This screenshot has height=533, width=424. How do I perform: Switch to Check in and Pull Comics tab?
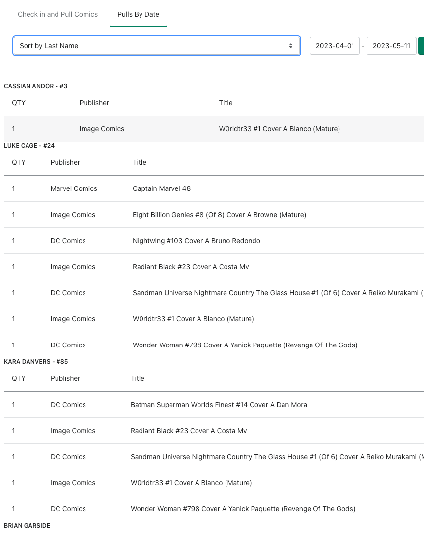tap(57, 14)
